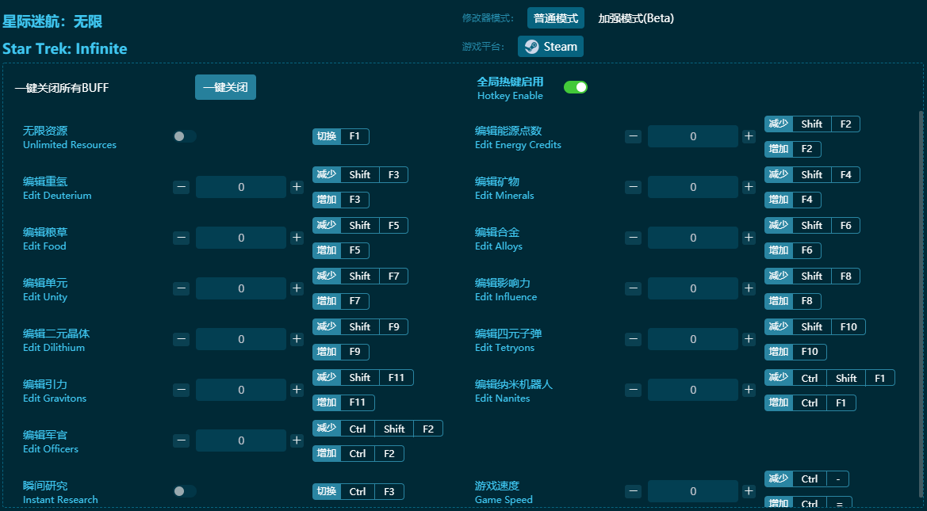Screen dimensions: 927x511
Task: Click 减少 Ctrl - hotkey for Game Speed
Action: [807, 479]
